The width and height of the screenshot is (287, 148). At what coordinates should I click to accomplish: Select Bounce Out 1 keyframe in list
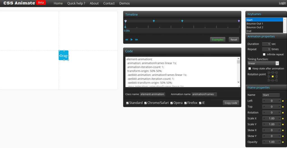[x=255, y=24]
